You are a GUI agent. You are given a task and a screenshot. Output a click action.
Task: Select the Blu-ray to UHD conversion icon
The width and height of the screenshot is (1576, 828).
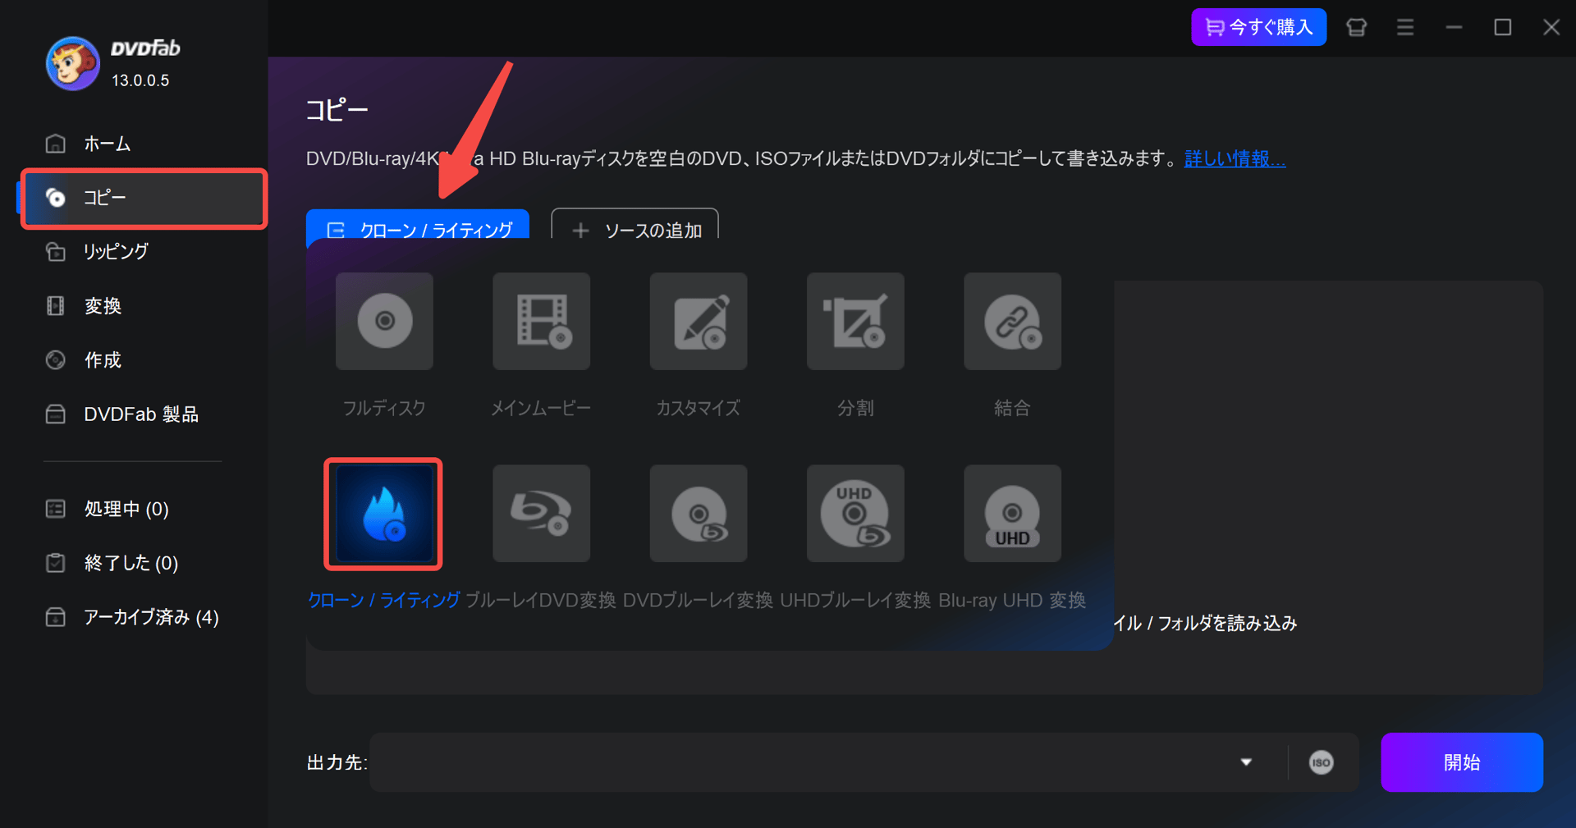click(1012, 514)
